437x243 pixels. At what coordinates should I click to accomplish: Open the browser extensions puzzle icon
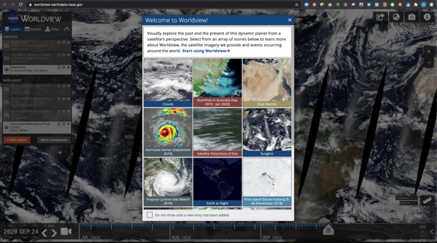click(x=416, y=5)
